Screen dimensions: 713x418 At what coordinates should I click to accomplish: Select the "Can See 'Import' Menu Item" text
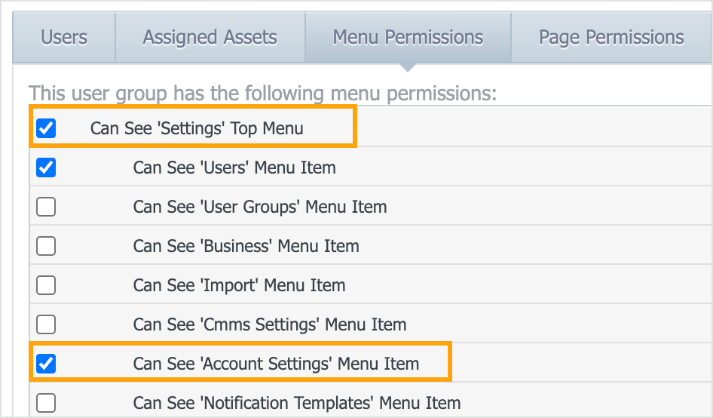239,285
